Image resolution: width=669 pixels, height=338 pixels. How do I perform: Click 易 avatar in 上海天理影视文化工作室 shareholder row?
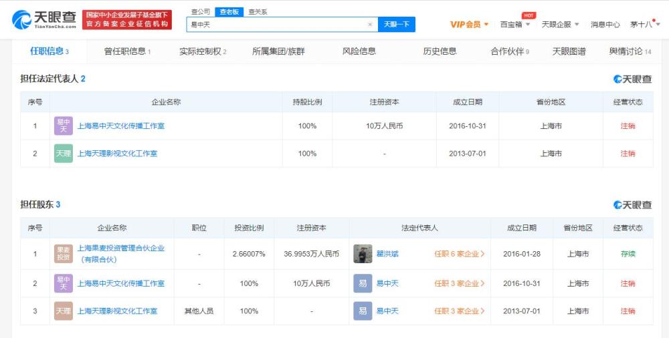(x=363, y=311)
